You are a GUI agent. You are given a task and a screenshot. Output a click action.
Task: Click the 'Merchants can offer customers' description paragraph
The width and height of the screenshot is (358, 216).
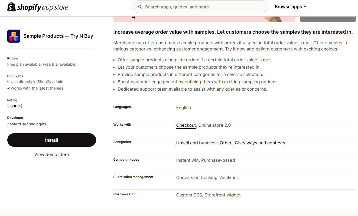tap(230, 46)
